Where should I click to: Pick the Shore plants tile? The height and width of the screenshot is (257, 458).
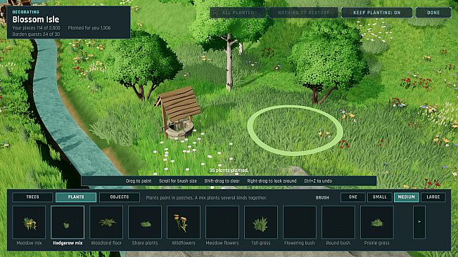click(145, 223)
